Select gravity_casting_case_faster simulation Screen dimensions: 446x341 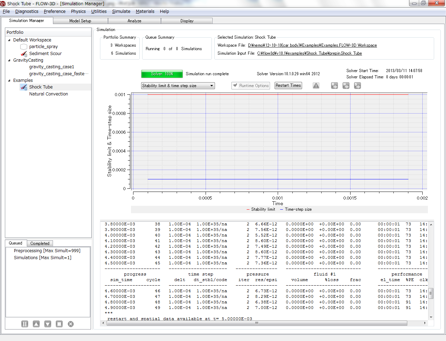pyautogui.click(x=59, y=74)
